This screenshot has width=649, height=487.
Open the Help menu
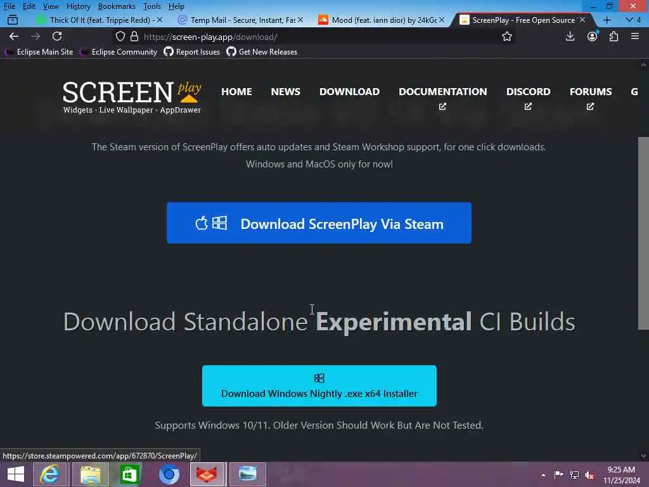click(x=176, y=6)
